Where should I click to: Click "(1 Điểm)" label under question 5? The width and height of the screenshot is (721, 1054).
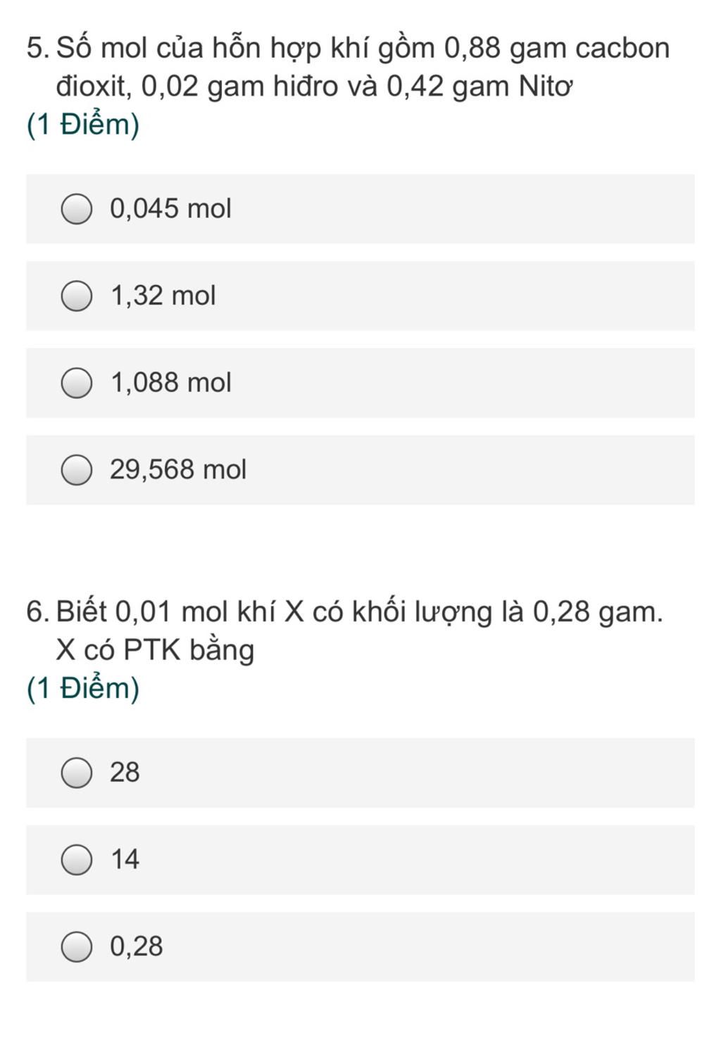pyautogui.click(x=83, y=125)
